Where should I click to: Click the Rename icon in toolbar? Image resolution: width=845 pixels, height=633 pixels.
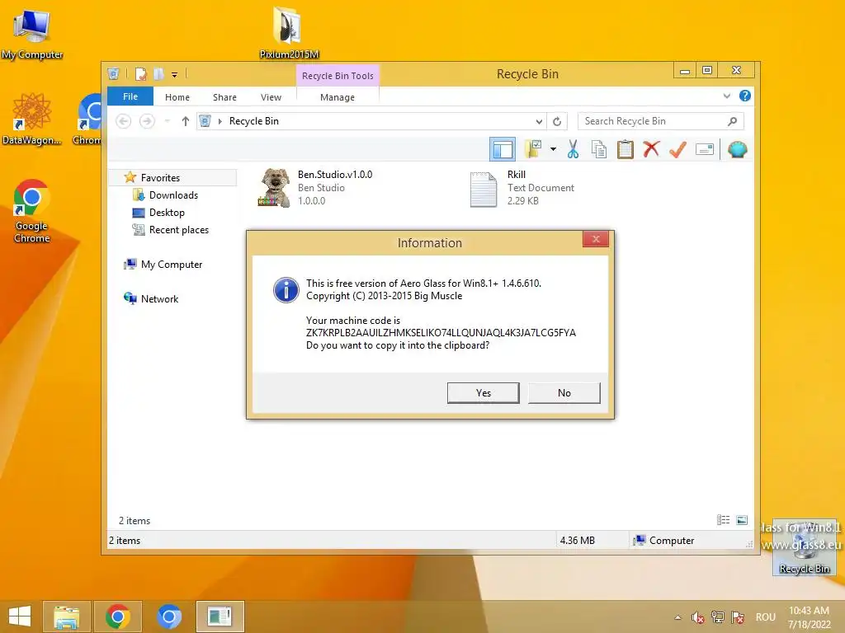click(x=705, y=149)
